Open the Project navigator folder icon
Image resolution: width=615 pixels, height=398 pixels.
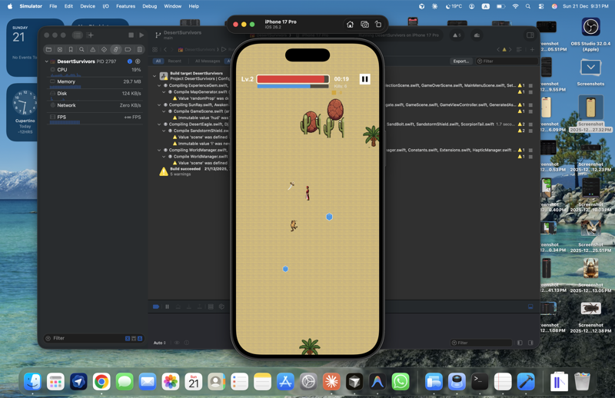[48, 50]
